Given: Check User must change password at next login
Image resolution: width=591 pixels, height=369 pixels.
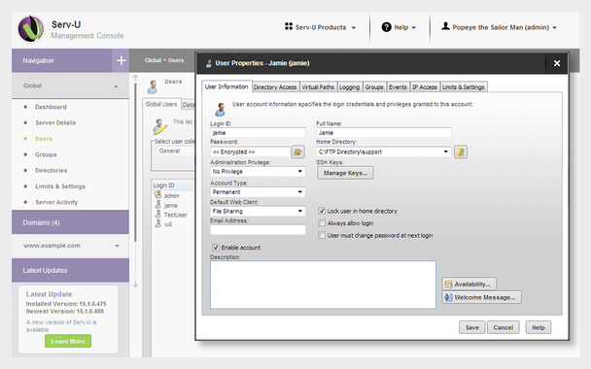Looking at the screenshot, I should pos(322,235).
